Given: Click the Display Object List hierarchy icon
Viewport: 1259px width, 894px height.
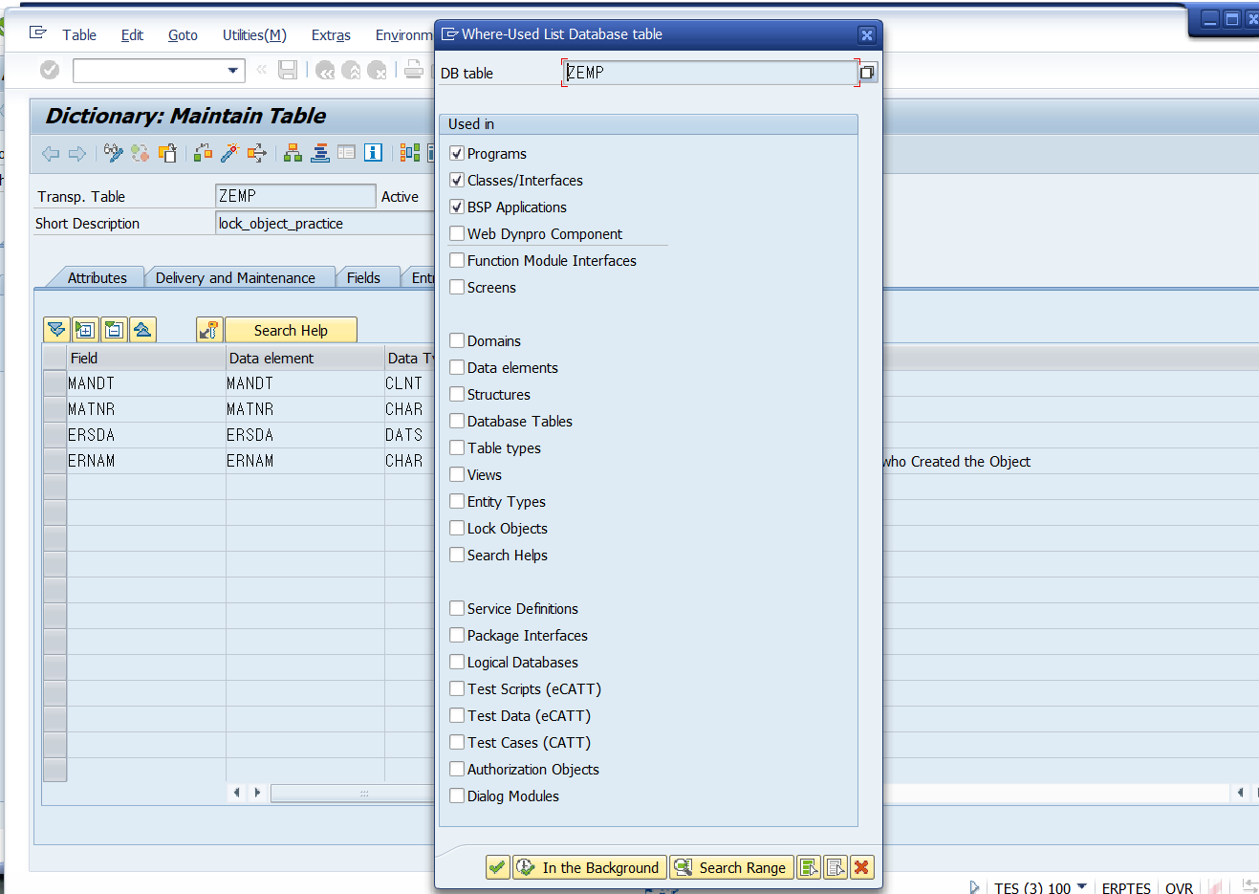Looking at the screenshot, I should [293, 153].
